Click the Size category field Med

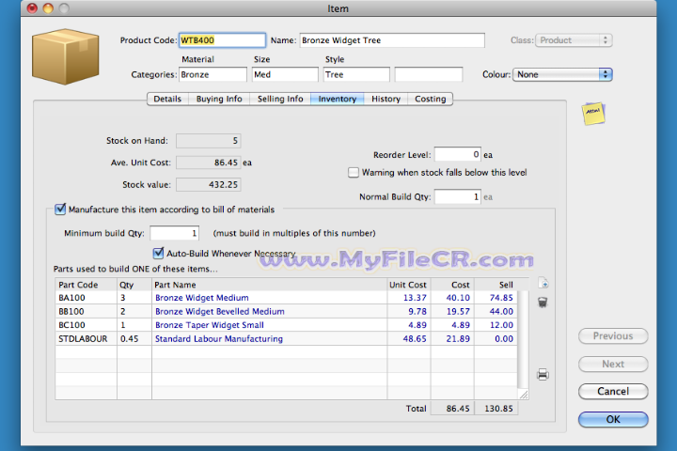click(x=285, y=74)
